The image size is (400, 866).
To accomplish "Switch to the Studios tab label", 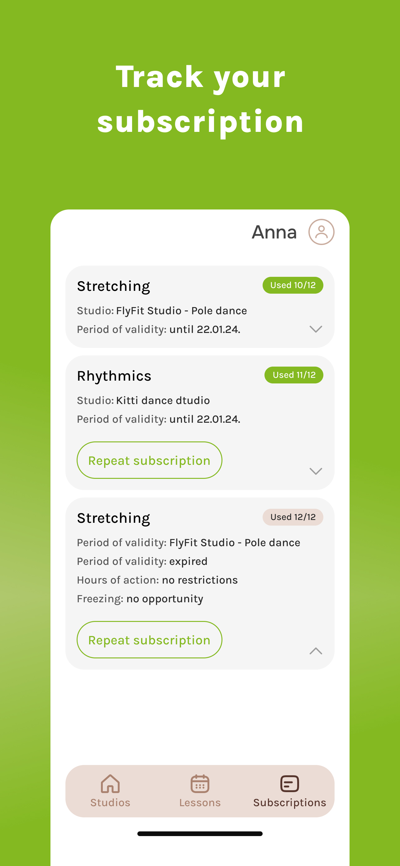I will (x=110, y=802).
